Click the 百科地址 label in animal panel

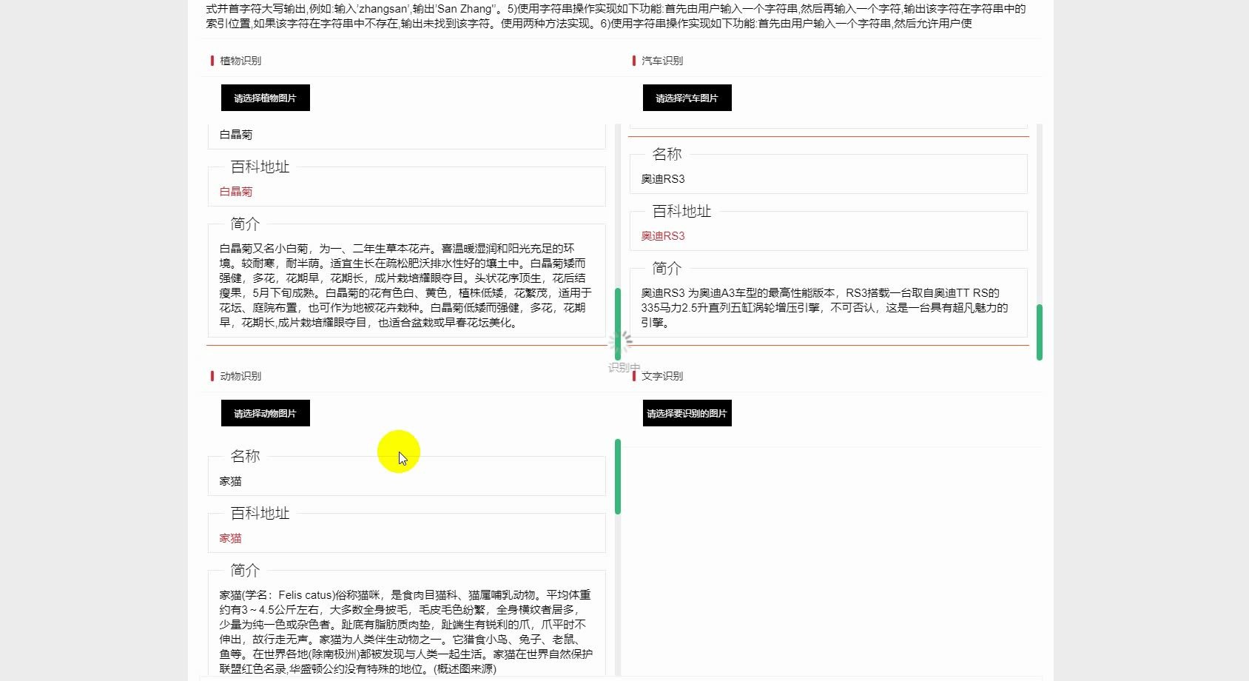(260, 513)
